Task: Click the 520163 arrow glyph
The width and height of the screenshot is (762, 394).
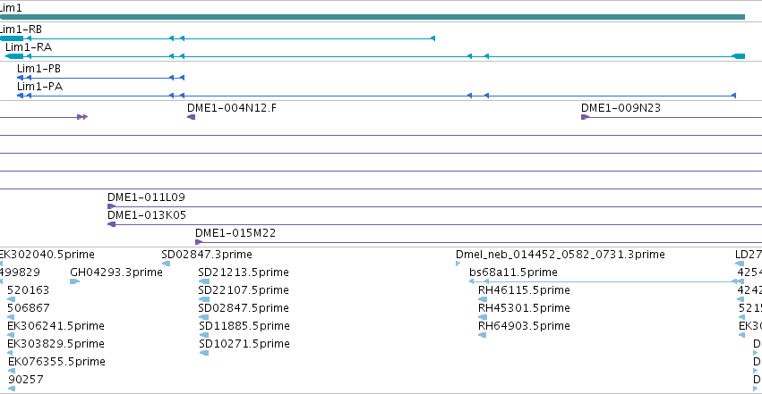Action: tap(11, 299)
